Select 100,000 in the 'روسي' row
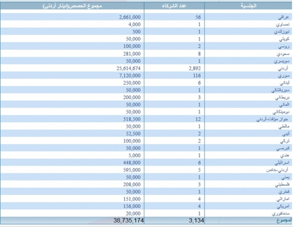293x227 pixels. pyautogui.click(x=132, y=46)
